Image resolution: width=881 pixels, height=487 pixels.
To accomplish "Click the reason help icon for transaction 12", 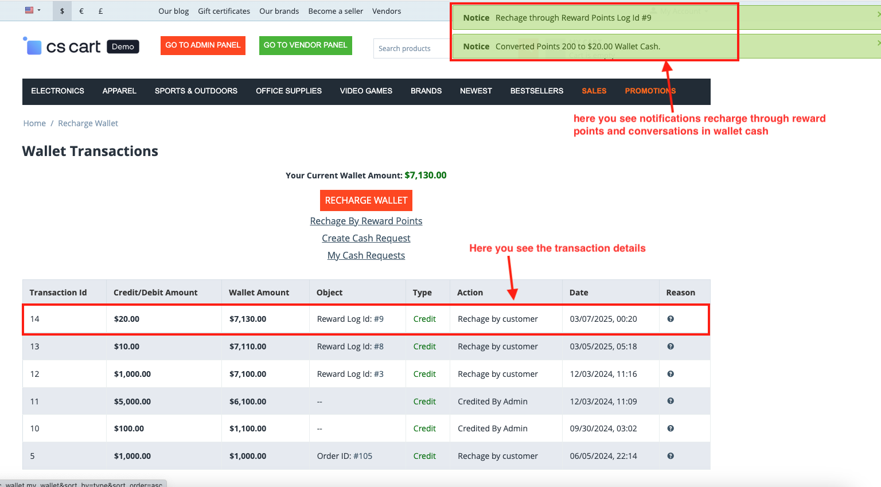I will 670,374.
